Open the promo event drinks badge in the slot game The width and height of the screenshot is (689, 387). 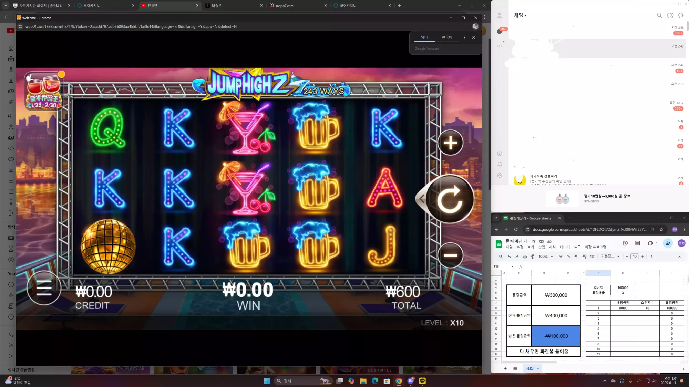tap(44, 91)
